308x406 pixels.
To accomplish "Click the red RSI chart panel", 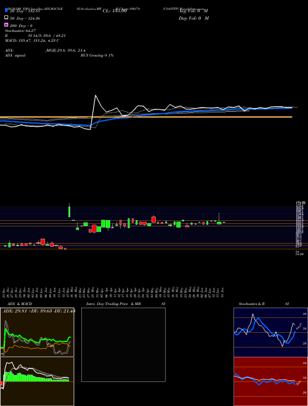I will coord(270,381).
